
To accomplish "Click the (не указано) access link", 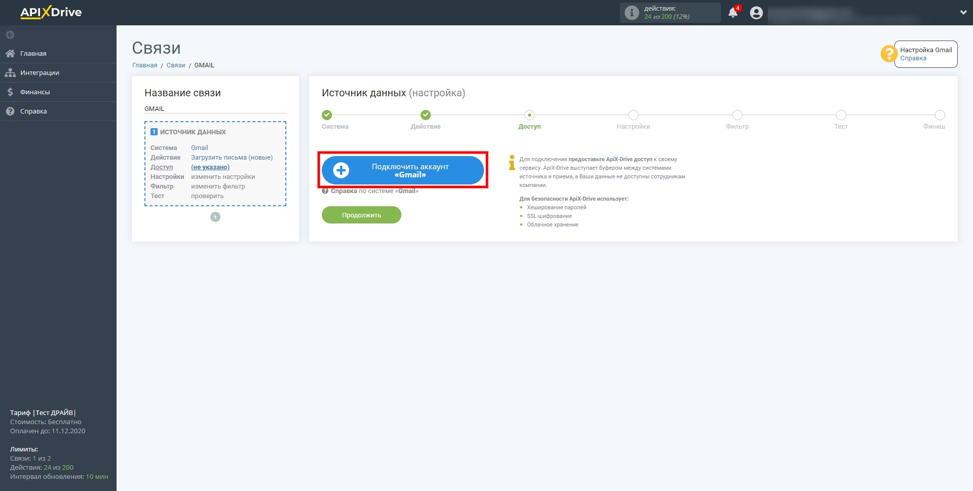I will tap(210, 167).
